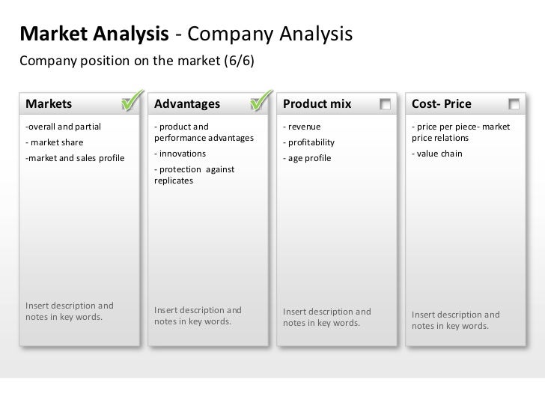545x409 pixels.
Task: Click Product mix 'Insert description and notes' placeholder
Action: (x=326, y=317)
